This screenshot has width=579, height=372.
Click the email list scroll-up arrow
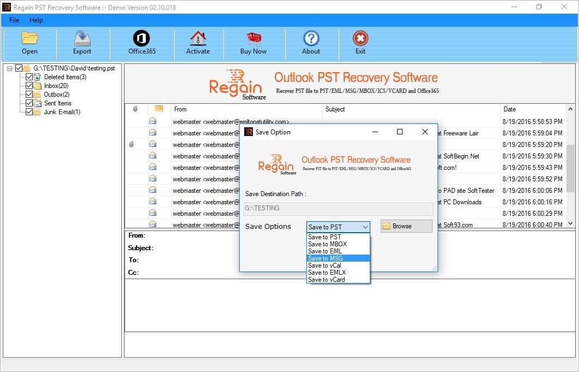tap(571, 109)
